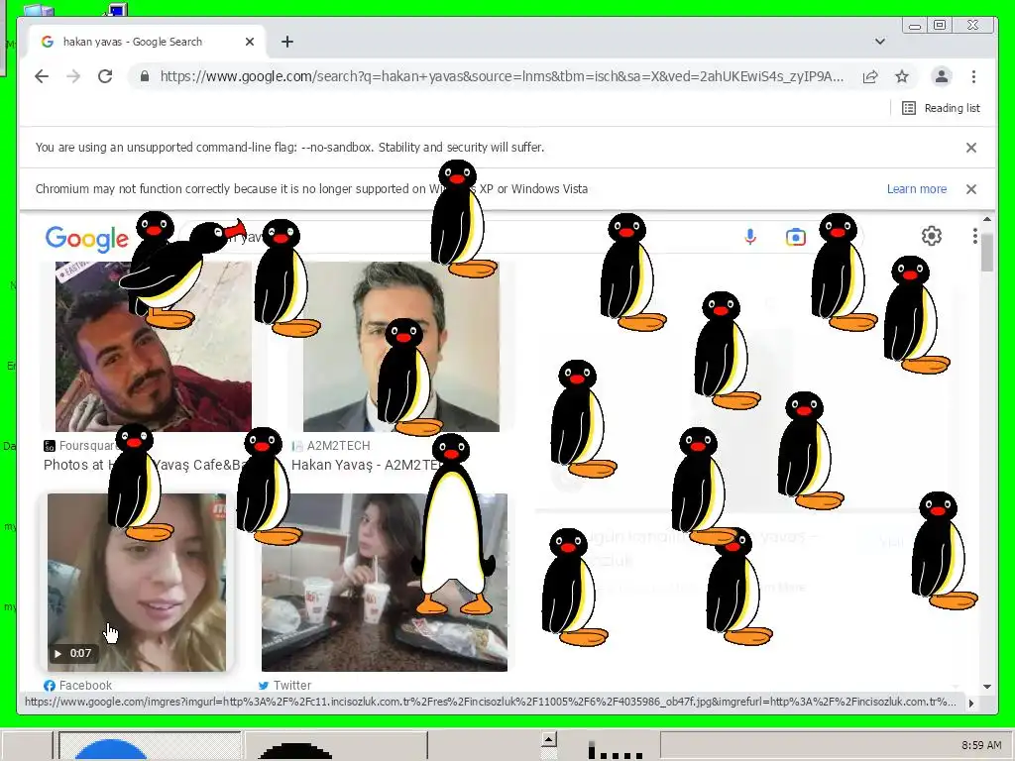Open the Twitter food table thumbnail

pos(384,583)
